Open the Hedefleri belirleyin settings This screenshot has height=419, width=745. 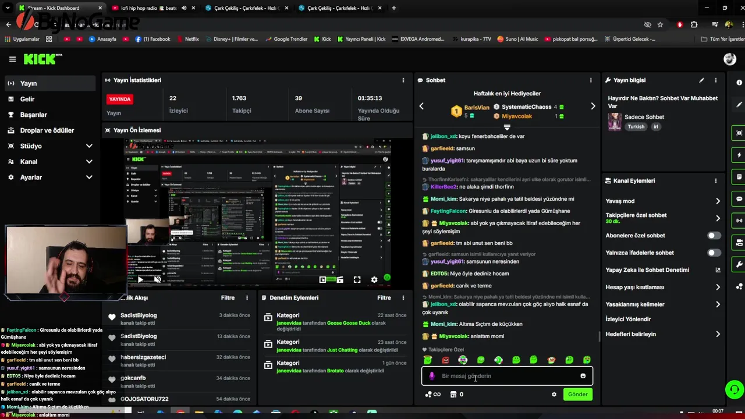(663, 334)
